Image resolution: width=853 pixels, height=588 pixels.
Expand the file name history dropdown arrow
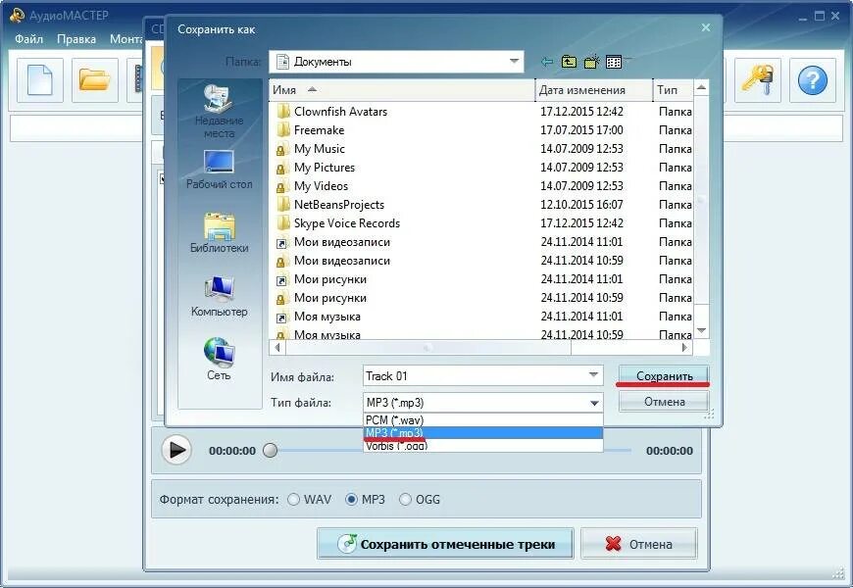click(x=593, y=375)
